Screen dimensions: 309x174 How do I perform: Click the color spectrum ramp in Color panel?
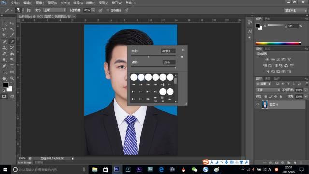[278, 43]
